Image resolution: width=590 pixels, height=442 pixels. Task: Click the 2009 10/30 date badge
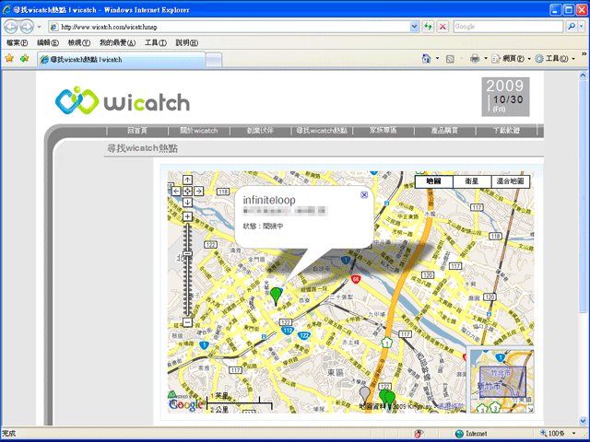(505, 97)
